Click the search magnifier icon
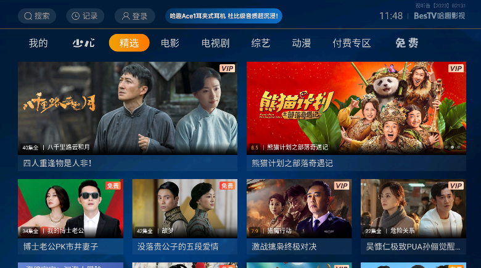The width and height of the screenshot is (481, 268). tap(28, 16)
